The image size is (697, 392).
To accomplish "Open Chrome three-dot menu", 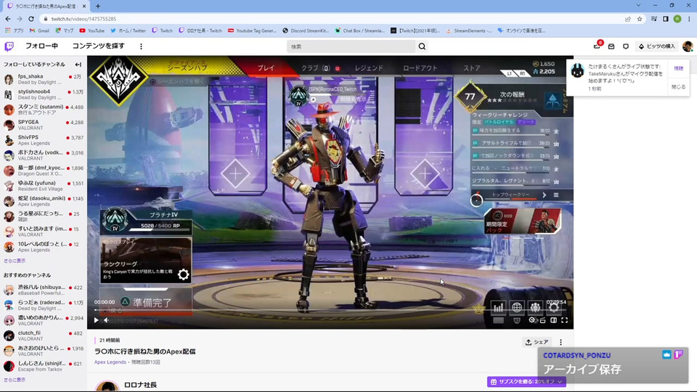I will tap(689, 19).
